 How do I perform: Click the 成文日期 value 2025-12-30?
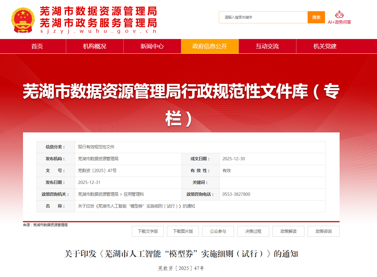click(233, 159)
